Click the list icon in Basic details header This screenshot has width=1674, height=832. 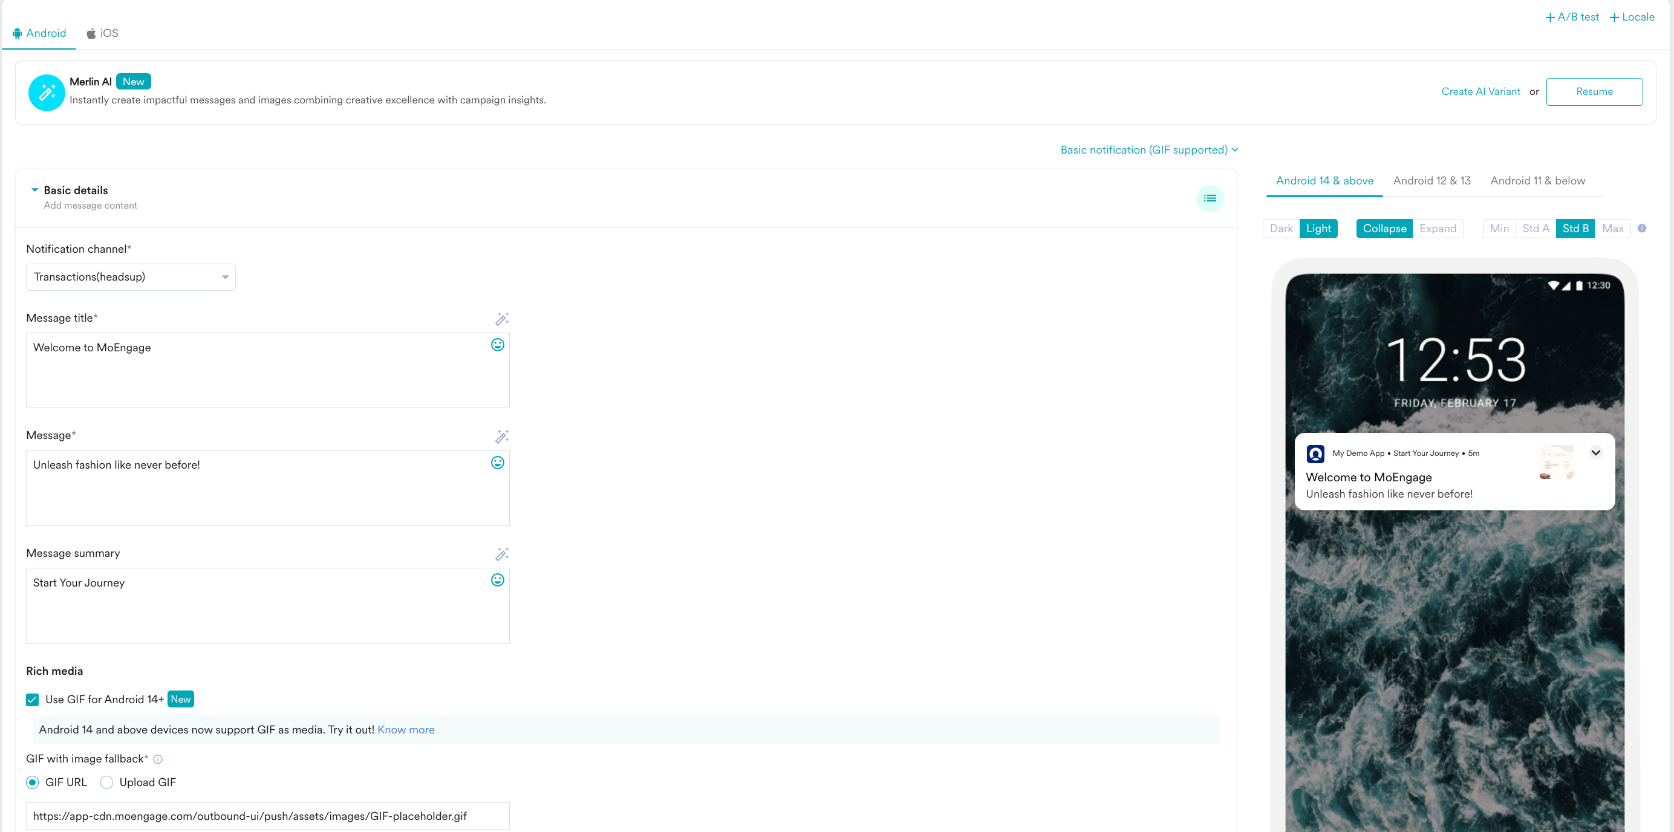pos(1210,199)
